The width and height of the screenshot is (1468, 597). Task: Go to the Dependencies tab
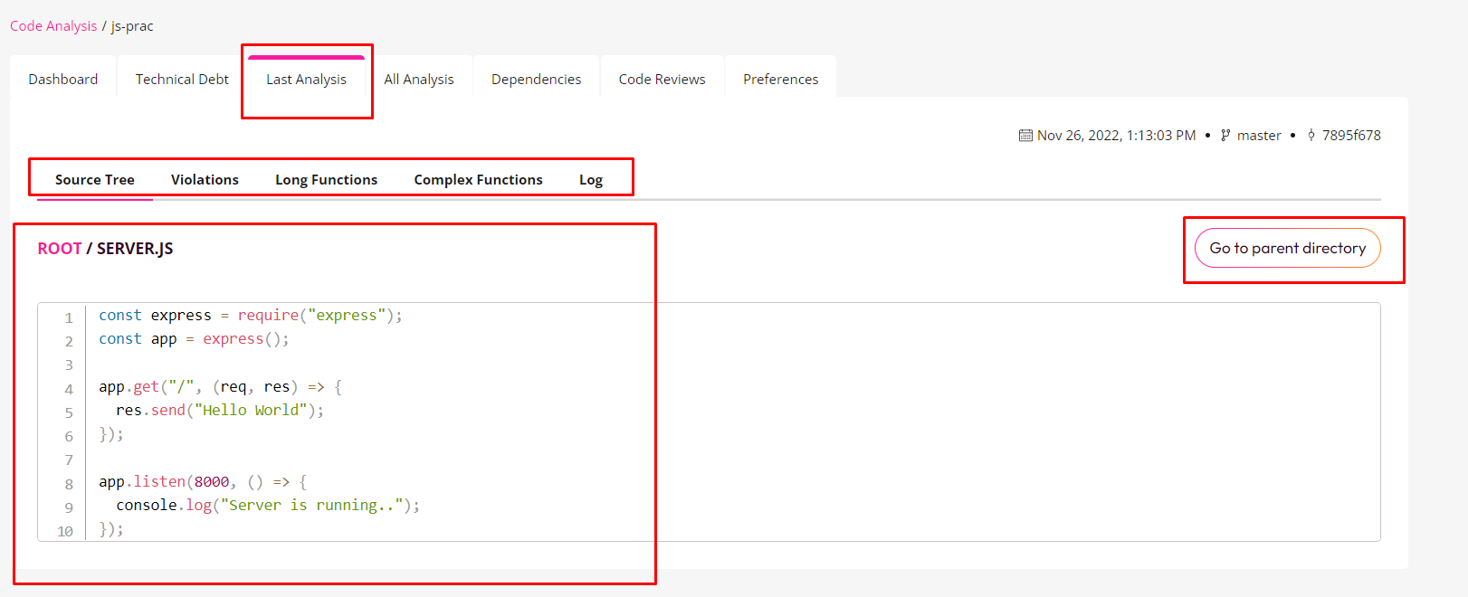point(537,80)
